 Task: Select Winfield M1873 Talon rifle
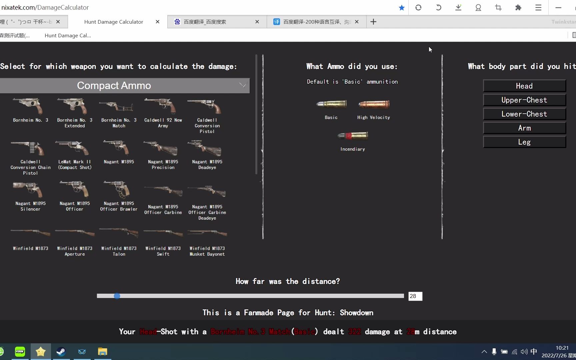click(119, 242)
